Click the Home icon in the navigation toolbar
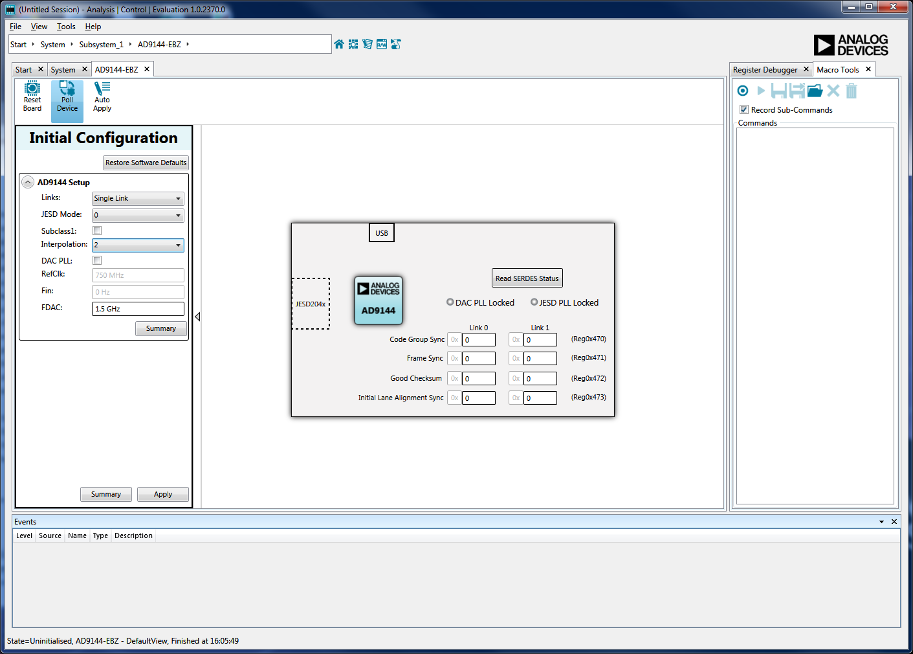913x654 pixels. point(339,44)
